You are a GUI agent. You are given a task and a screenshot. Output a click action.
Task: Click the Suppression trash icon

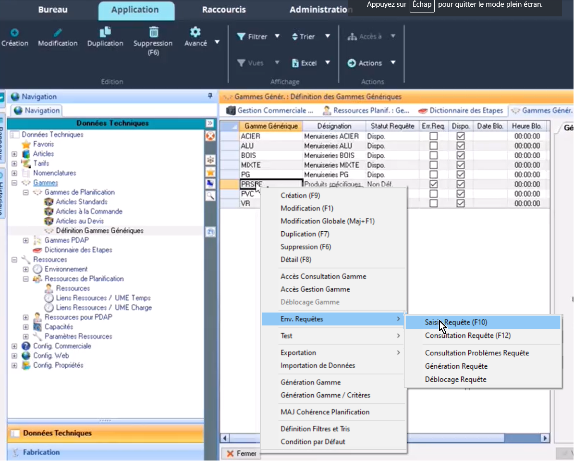[x=153, y=32]
